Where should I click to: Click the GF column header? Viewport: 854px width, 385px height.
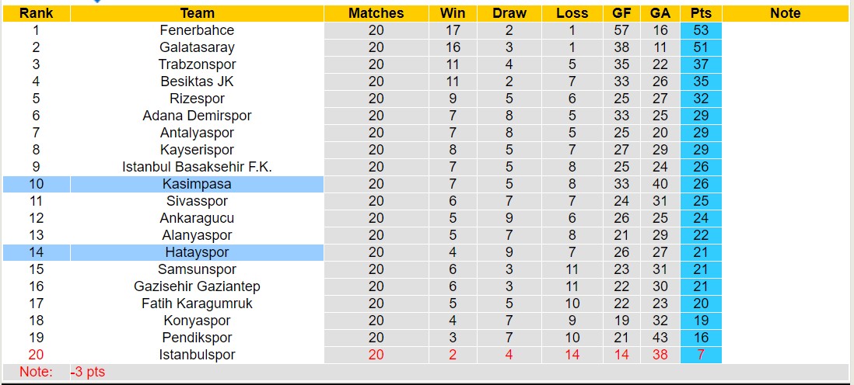[621, 13]
